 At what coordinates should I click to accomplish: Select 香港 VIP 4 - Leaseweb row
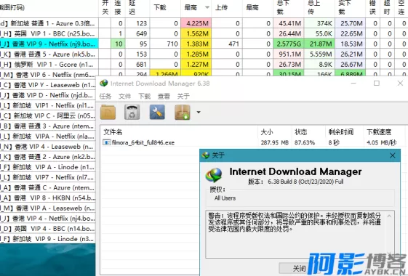48,147
